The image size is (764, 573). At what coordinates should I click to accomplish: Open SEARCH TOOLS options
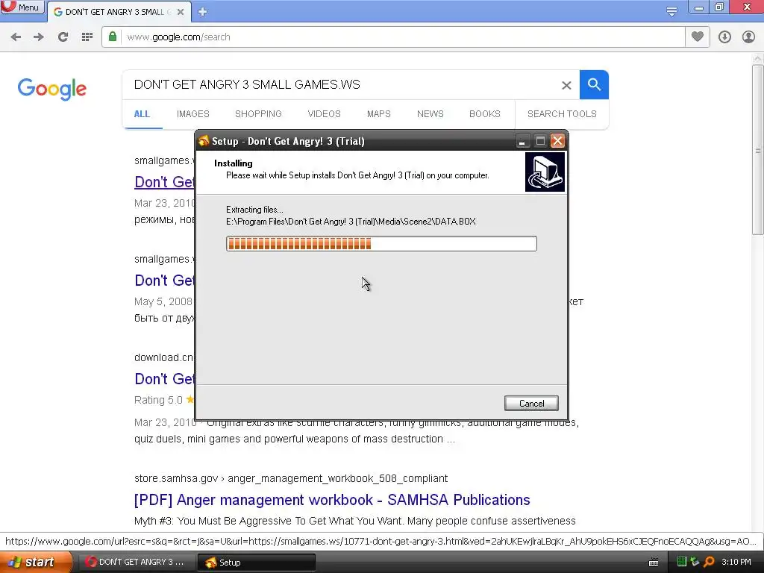pos(562,114)
